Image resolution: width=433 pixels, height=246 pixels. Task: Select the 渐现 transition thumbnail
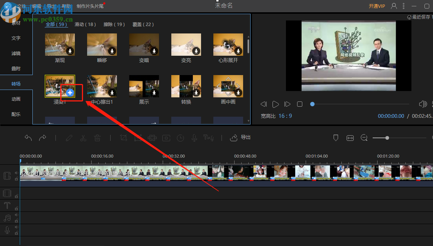click(60, 45)
